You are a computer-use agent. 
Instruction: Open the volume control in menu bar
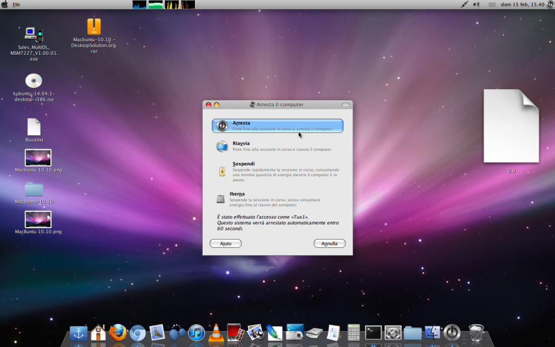(x=476, y=4)
